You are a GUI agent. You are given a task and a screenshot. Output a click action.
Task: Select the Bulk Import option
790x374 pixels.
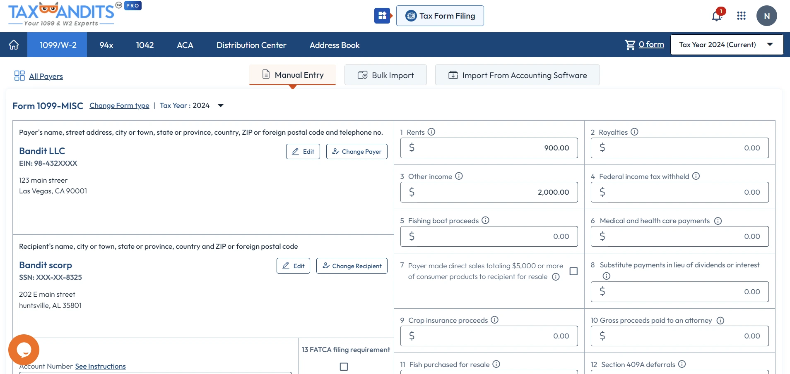385,75
